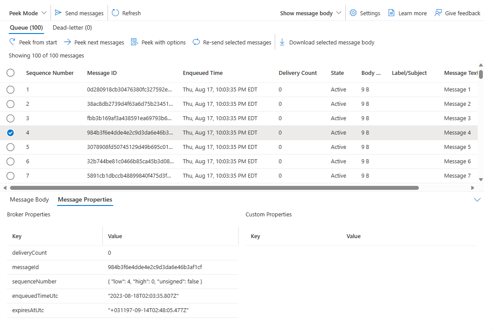The image size is (492, 330).
Task: Click the horizontal scrollbar of message table
Action: (213, 188)
